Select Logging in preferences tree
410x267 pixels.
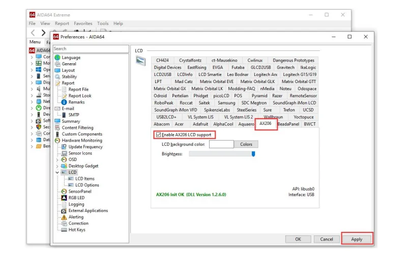point(76,204)
